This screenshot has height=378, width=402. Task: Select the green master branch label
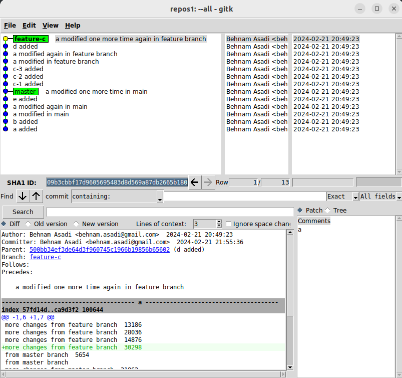coord(25,92)
